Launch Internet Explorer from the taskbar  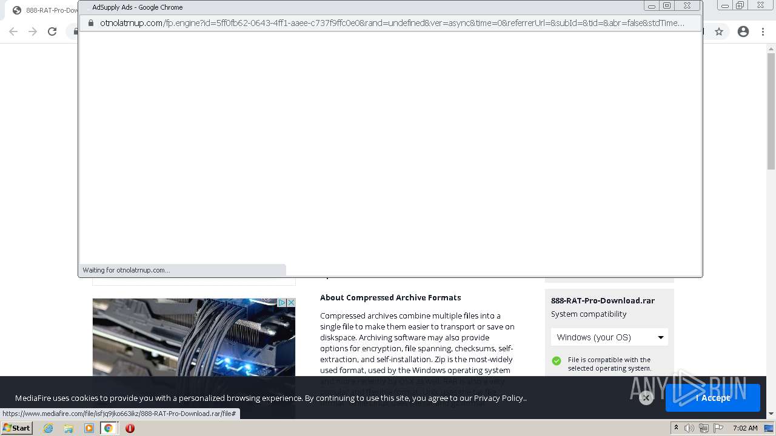pos(48,428)
